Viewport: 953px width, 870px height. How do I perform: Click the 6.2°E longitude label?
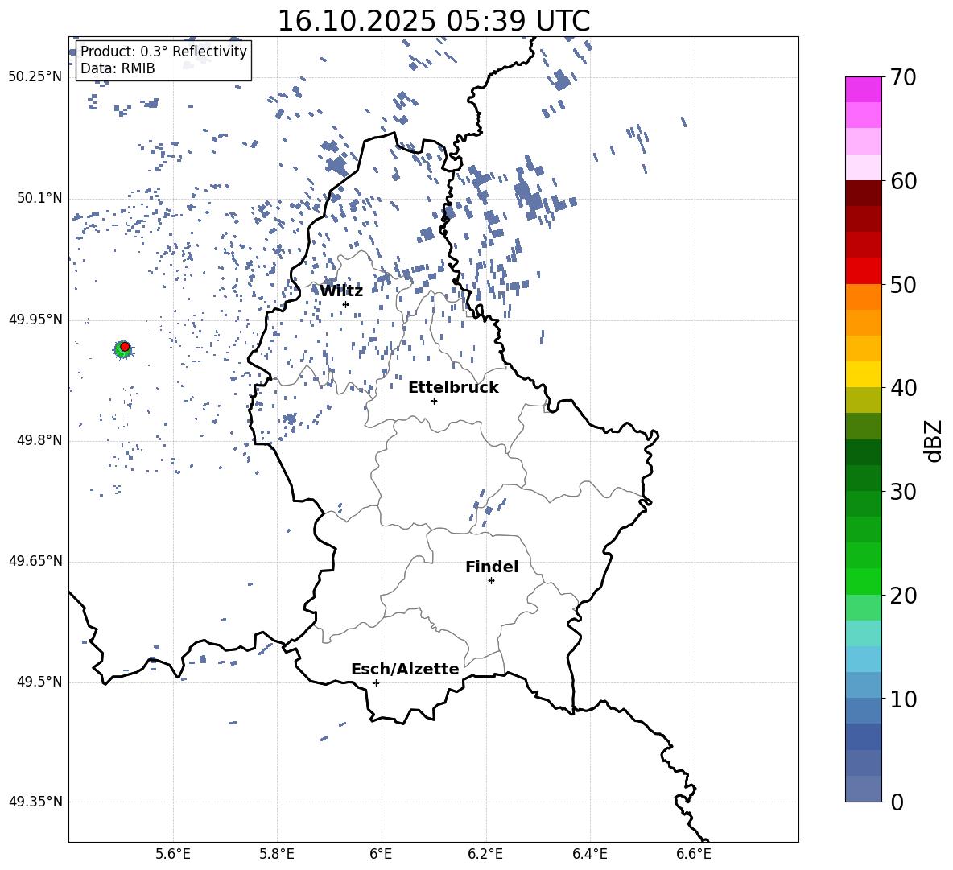click(485, 854)
